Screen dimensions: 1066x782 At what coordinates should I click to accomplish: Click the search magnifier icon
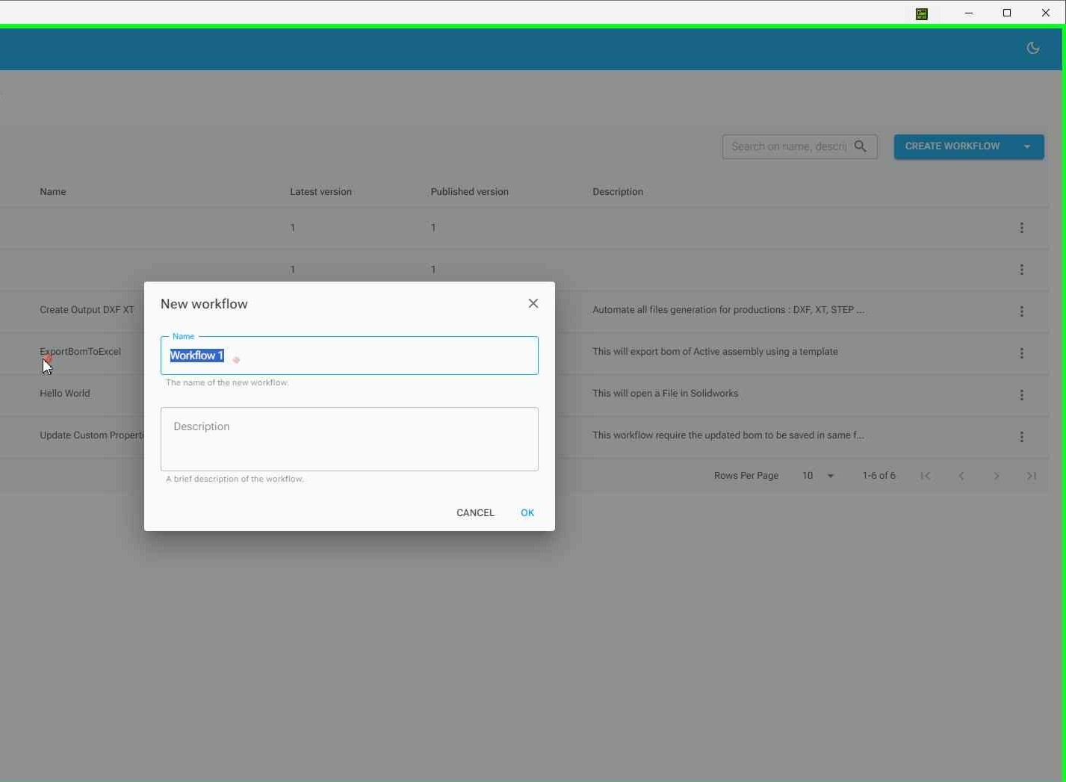(861, 146)
